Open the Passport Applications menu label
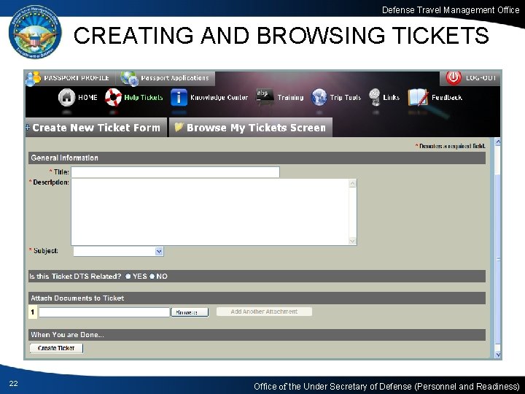525x394 pixels. [175, 78]
